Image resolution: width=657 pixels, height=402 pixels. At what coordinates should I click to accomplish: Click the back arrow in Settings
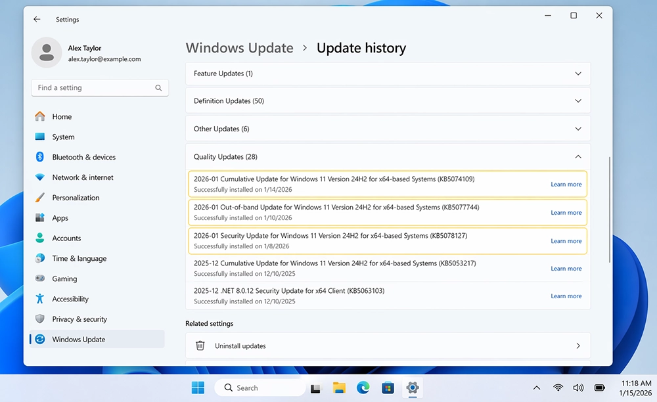click(x=37, y=19)
